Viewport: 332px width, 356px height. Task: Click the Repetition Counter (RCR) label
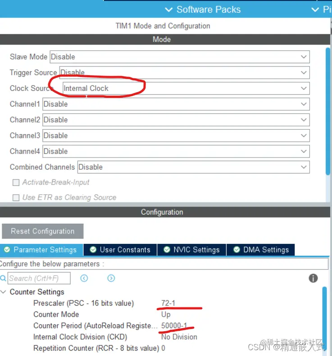pyautogui.click(x=96, y=348)
